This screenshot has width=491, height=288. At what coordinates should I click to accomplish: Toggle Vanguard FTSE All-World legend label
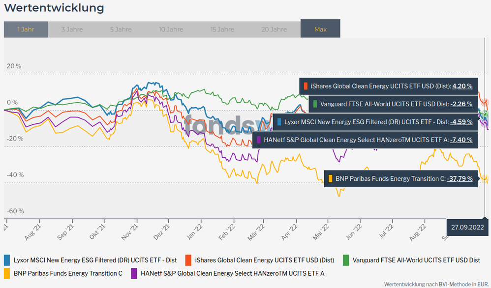[416, 260]
